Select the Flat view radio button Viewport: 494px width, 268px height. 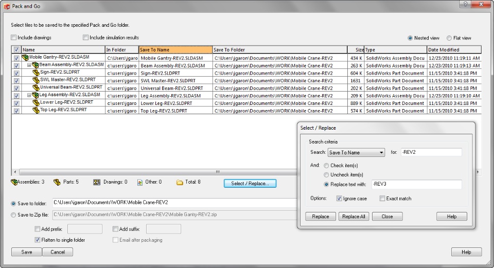[449, 38]
